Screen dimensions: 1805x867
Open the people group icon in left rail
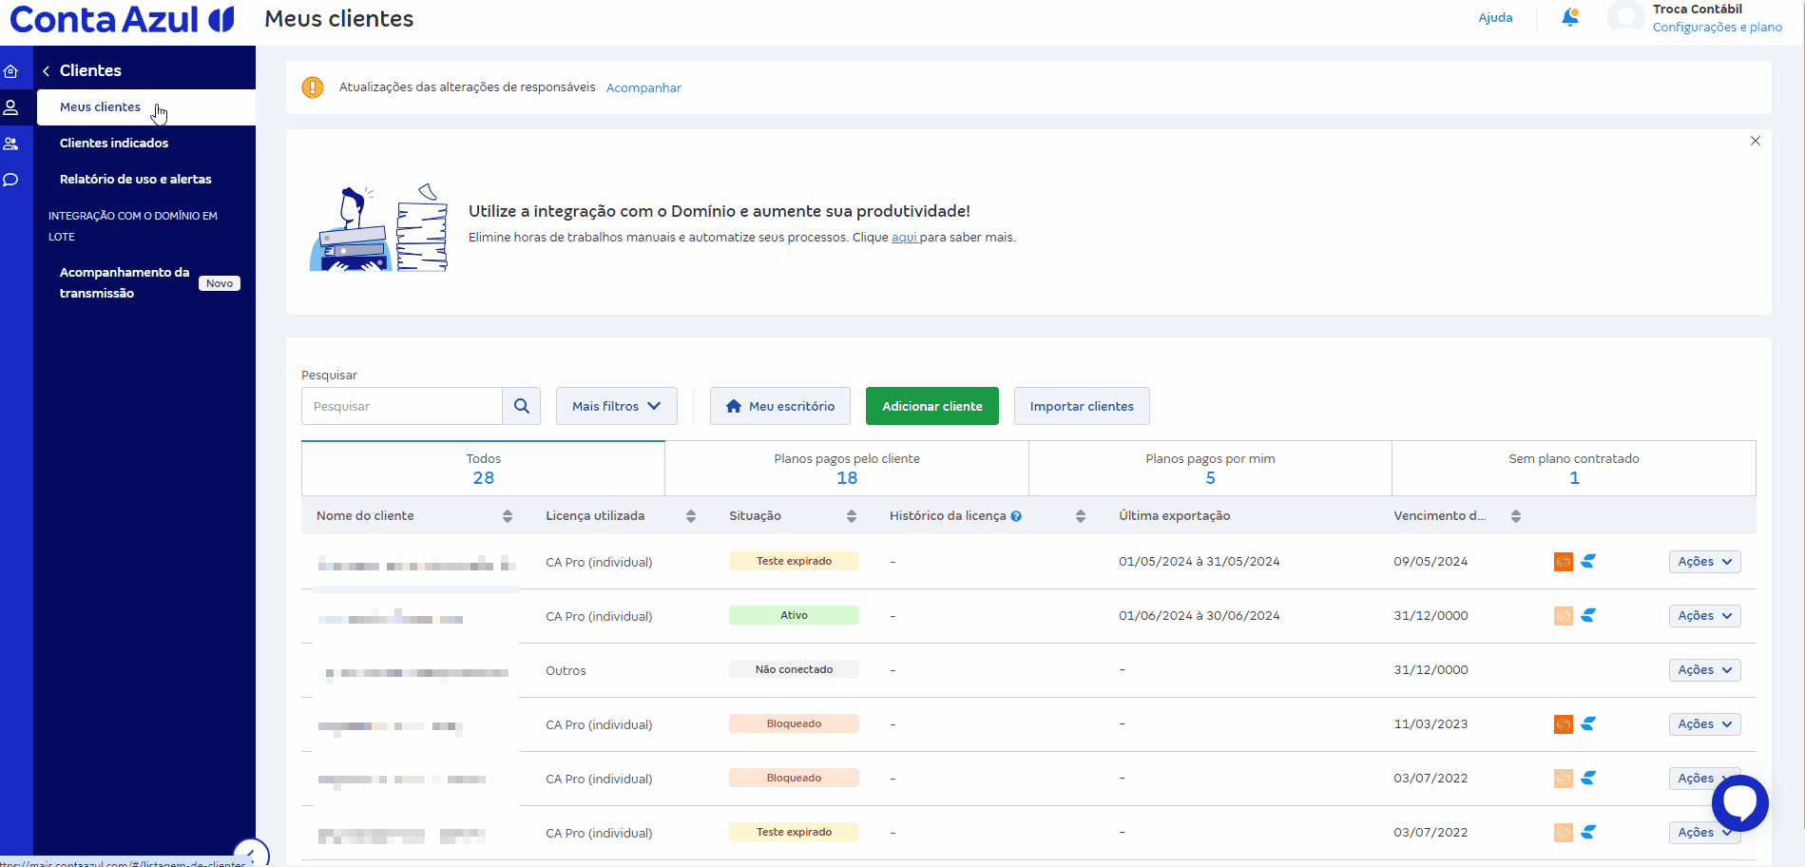11,144
